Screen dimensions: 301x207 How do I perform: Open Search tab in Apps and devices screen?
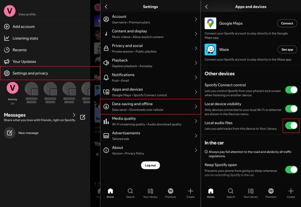point(231,193)
